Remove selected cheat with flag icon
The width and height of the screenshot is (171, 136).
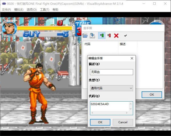tap(109, 36)
